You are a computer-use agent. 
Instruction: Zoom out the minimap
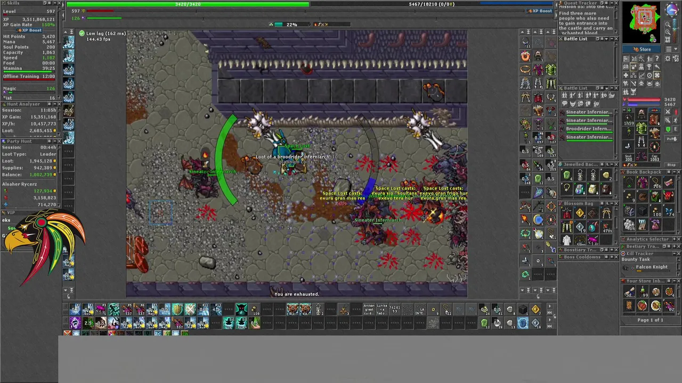point(668,25)
